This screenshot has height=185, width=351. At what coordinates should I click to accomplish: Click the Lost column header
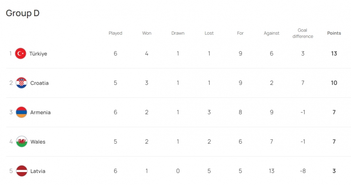tap(209, 33)
